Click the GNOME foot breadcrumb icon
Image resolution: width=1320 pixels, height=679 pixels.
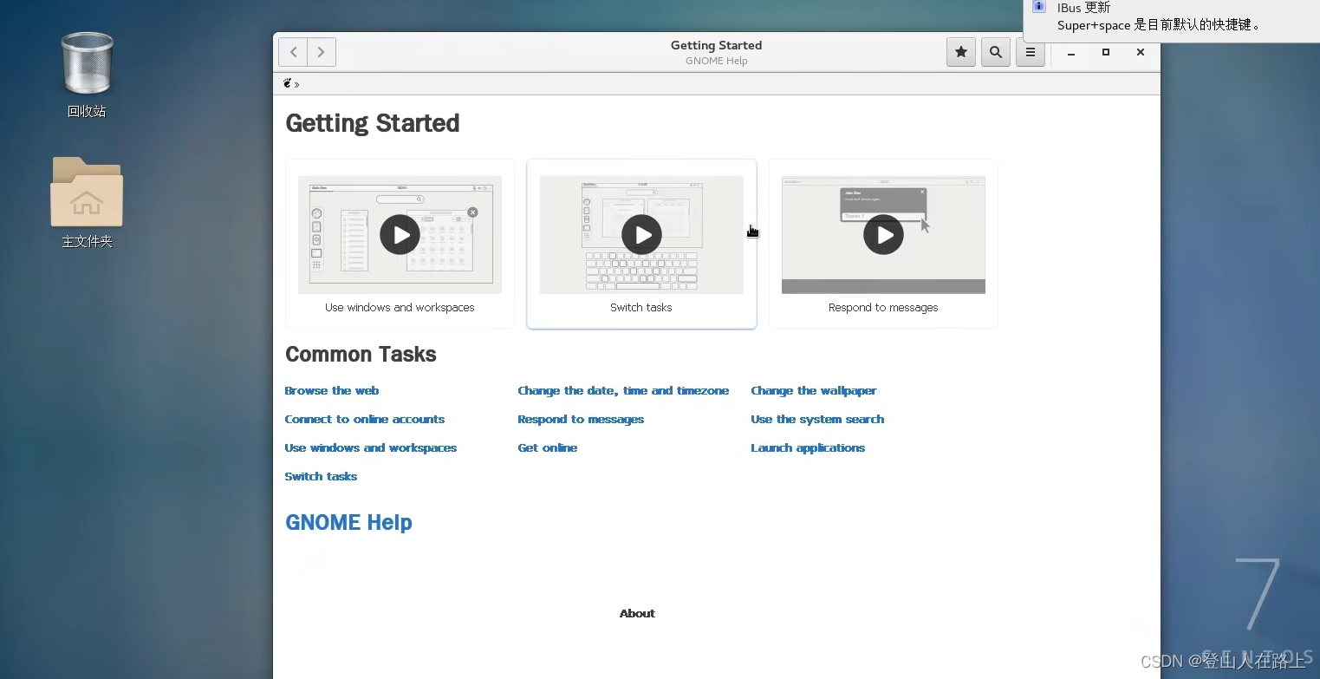(288, 83)
